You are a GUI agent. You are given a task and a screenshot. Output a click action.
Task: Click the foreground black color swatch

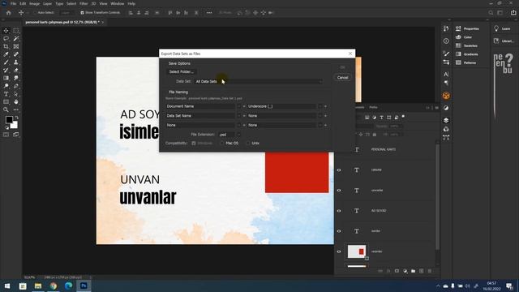[9, 120]
